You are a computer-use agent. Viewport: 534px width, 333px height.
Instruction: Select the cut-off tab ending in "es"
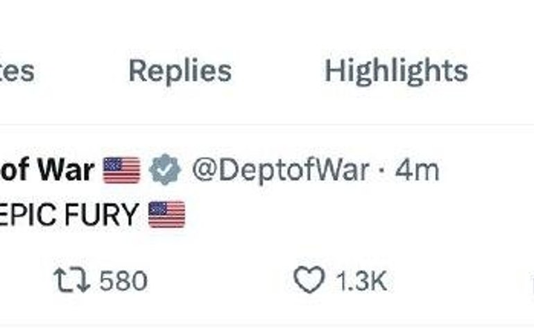pyautogui.click(x=17, y=71)
